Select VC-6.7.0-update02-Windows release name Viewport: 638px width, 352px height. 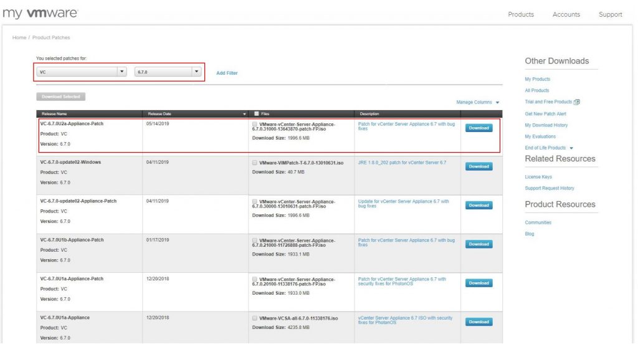pos(70,162)
